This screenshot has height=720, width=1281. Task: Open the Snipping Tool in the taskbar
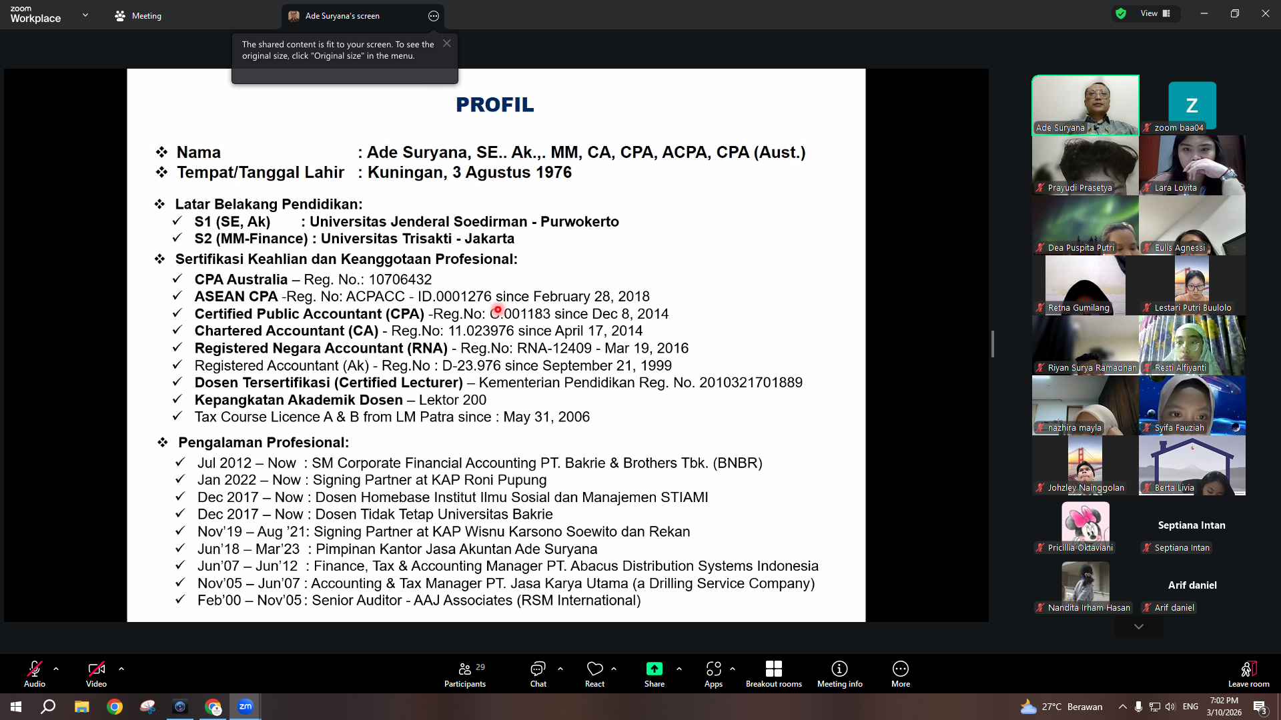click(x=147, y=707)
